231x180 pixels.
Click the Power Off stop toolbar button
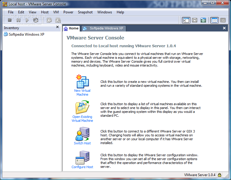coord(10,20)
